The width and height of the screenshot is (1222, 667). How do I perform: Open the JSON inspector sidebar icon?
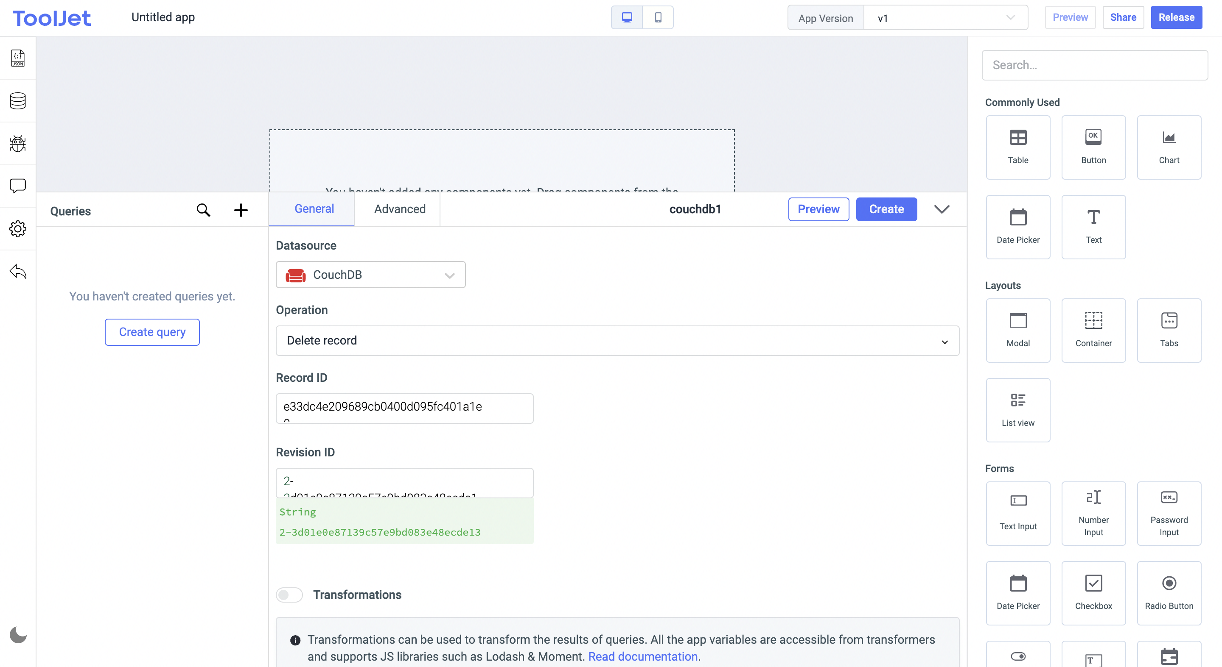point(17,58)
